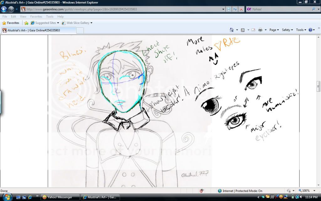Click the Home page icon

(x=232, y=30)
